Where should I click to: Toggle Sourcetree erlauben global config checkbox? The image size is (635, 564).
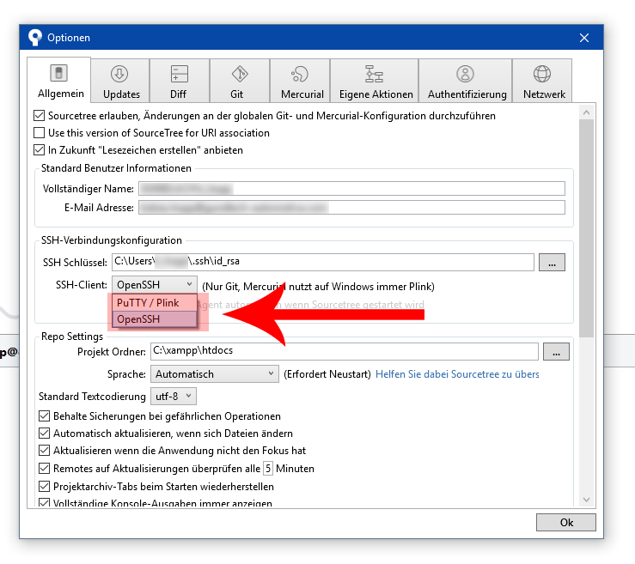pyautogui.click(x=39, y=116)
